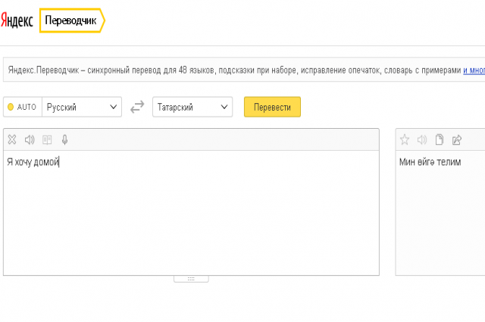The width and height of the screenshot is (485, 322).
Task: Grab the resize handle below source box
Action: [x=191, y=279]
